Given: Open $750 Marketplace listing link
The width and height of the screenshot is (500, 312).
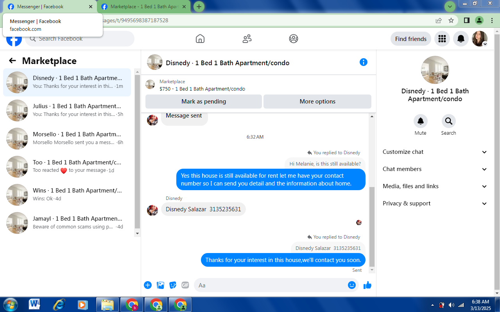Looking at the screenshot, I should click(x=202, y=89).
